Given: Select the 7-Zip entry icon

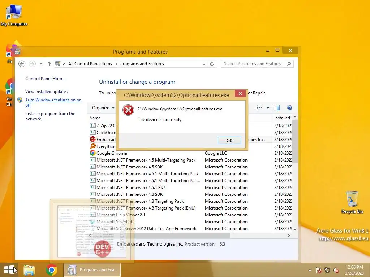Looking at the screenshot, I should (x=93, y=126).
